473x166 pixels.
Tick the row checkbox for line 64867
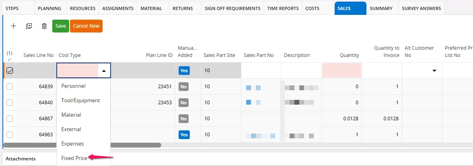(10, 119)
